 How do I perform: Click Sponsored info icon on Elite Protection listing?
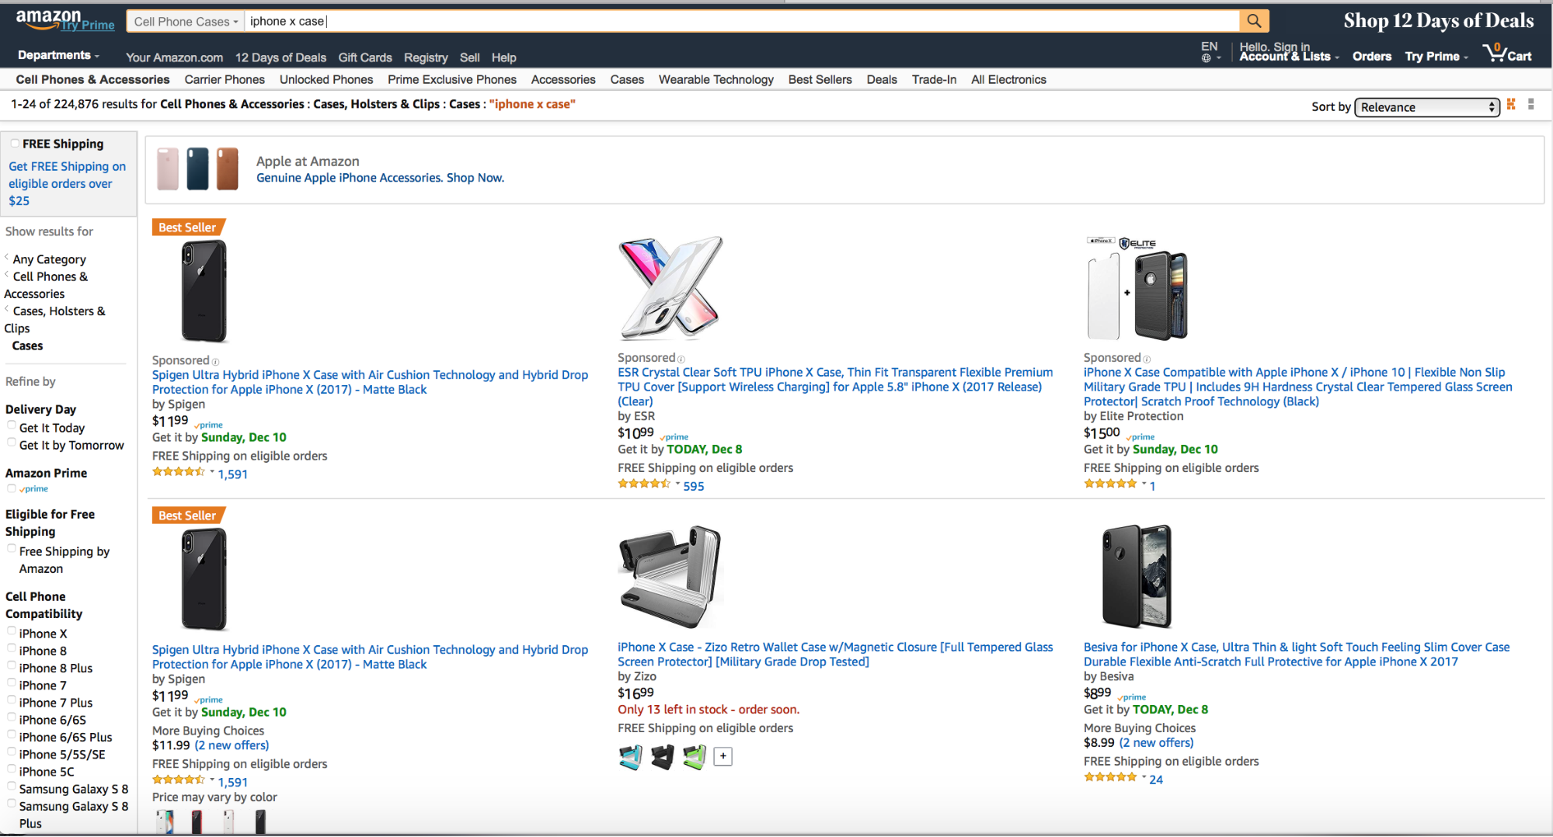1147,359
